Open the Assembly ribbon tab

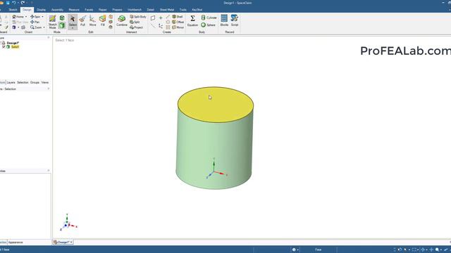tap(57, 10)
